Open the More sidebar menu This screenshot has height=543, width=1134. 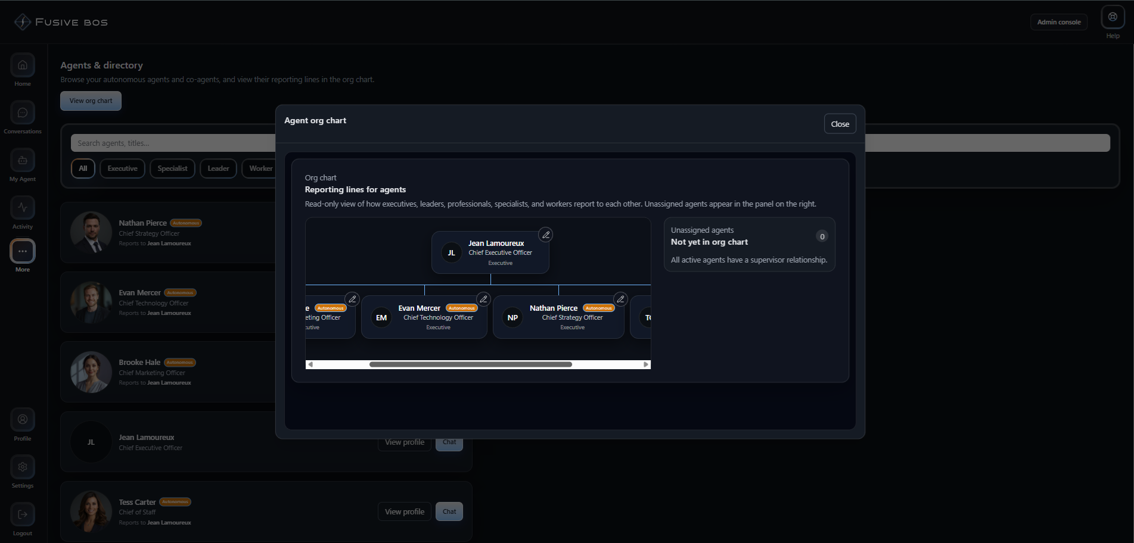tap(23, 251)
